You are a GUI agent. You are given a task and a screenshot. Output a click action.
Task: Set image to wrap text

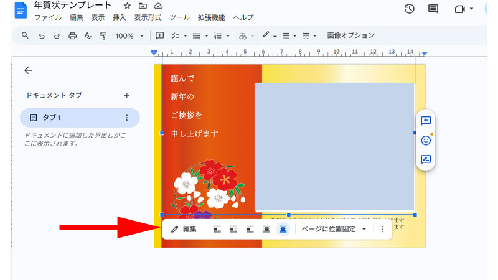pos(234,229)
